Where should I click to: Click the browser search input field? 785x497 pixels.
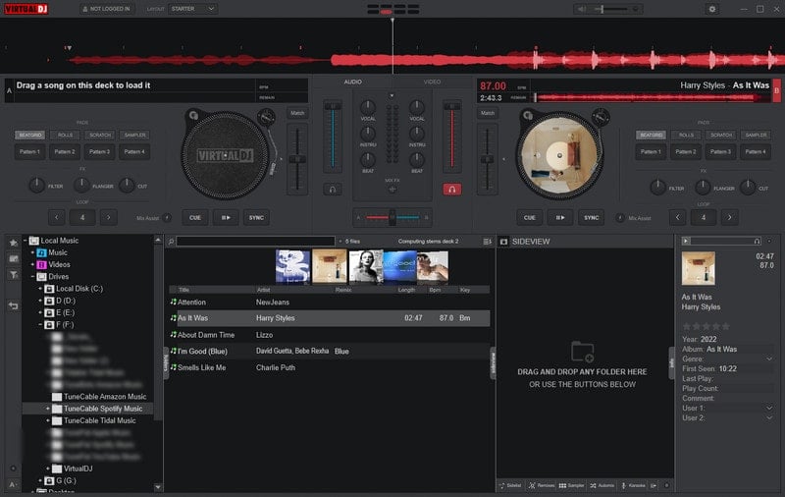tap(256, 242)
